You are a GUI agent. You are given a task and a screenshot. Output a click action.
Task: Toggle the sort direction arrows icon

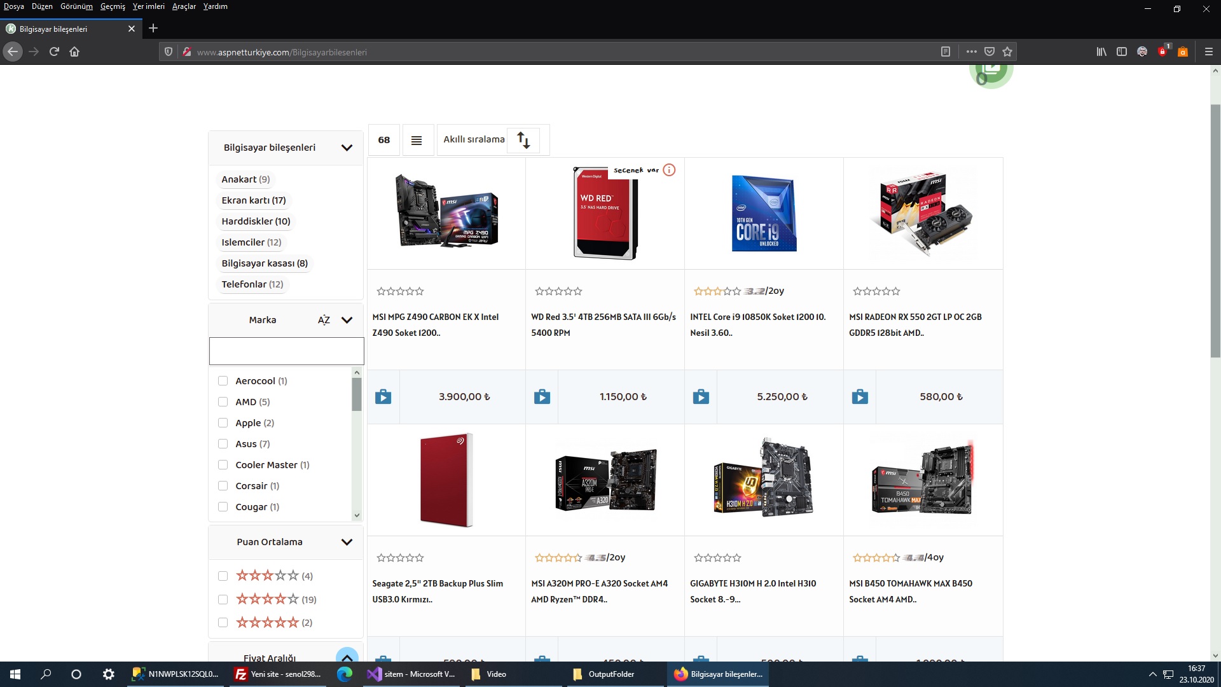[523, 140]
